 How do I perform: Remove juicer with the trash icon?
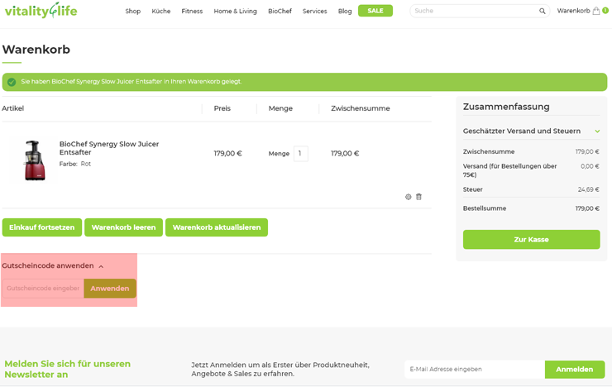click(x=418, y=197)
